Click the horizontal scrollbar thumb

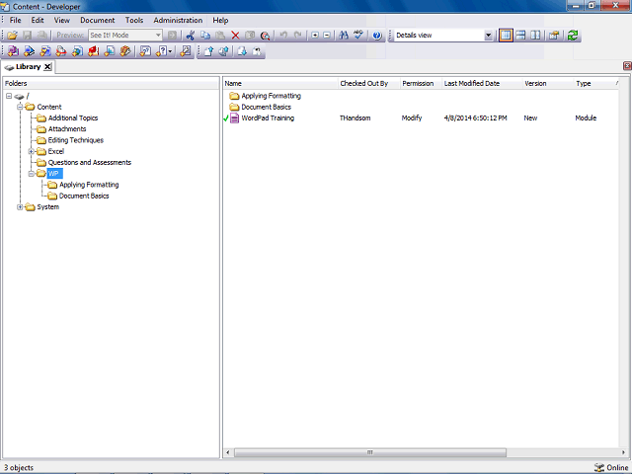[369, 452]
